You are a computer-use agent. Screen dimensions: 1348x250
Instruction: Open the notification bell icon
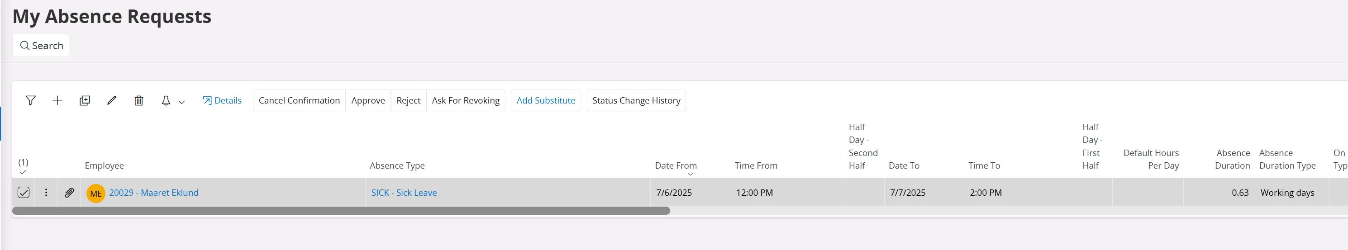166,100
